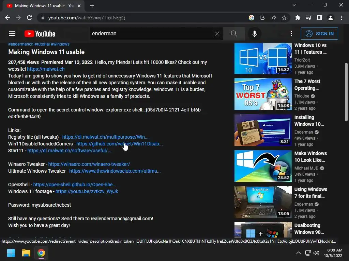Open the network icon in the tray
The height and width of the screenshot is (261, 349).
[308, 253]
